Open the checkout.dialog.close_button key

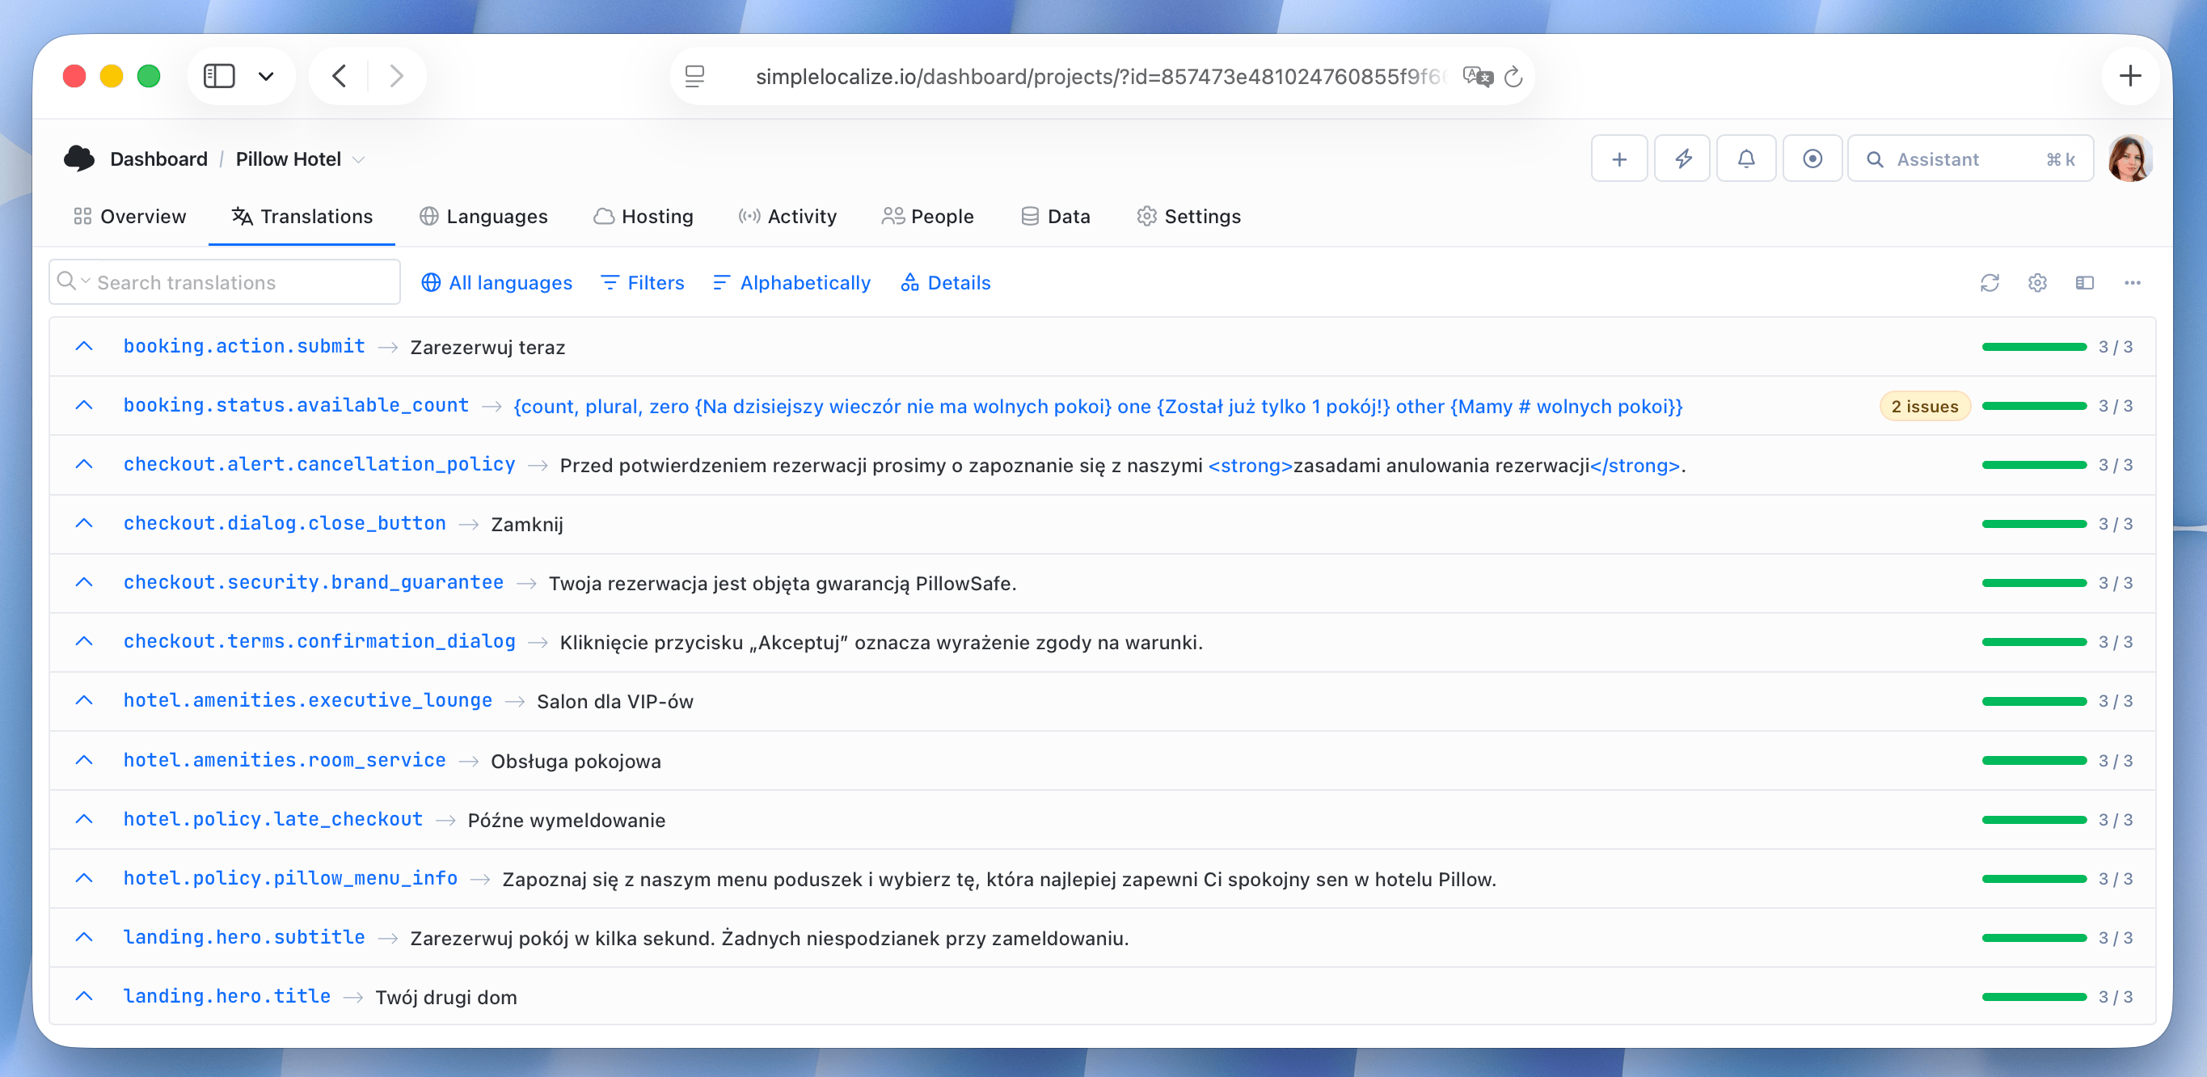pos(285,523)
